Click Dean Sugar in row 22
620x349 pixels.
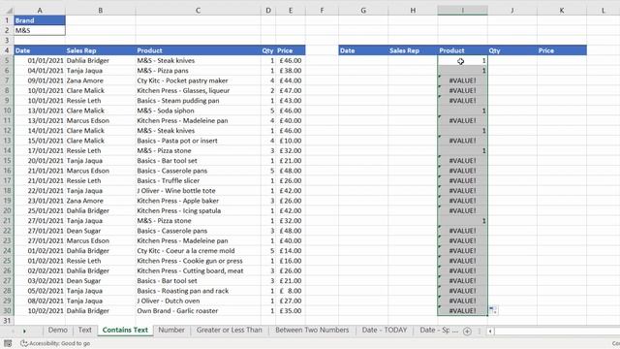101,231
